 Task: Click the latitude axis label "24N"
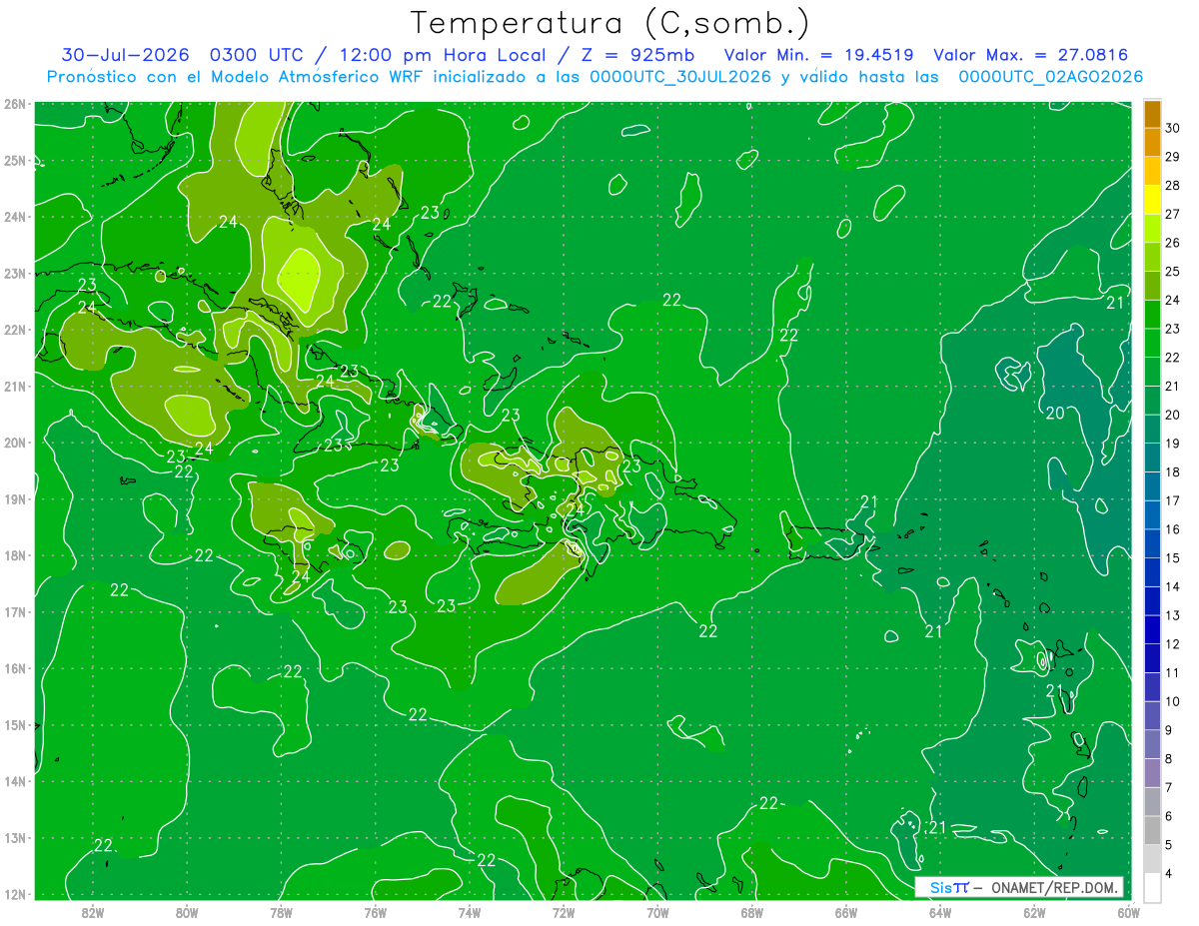click(x=15, y=217)
